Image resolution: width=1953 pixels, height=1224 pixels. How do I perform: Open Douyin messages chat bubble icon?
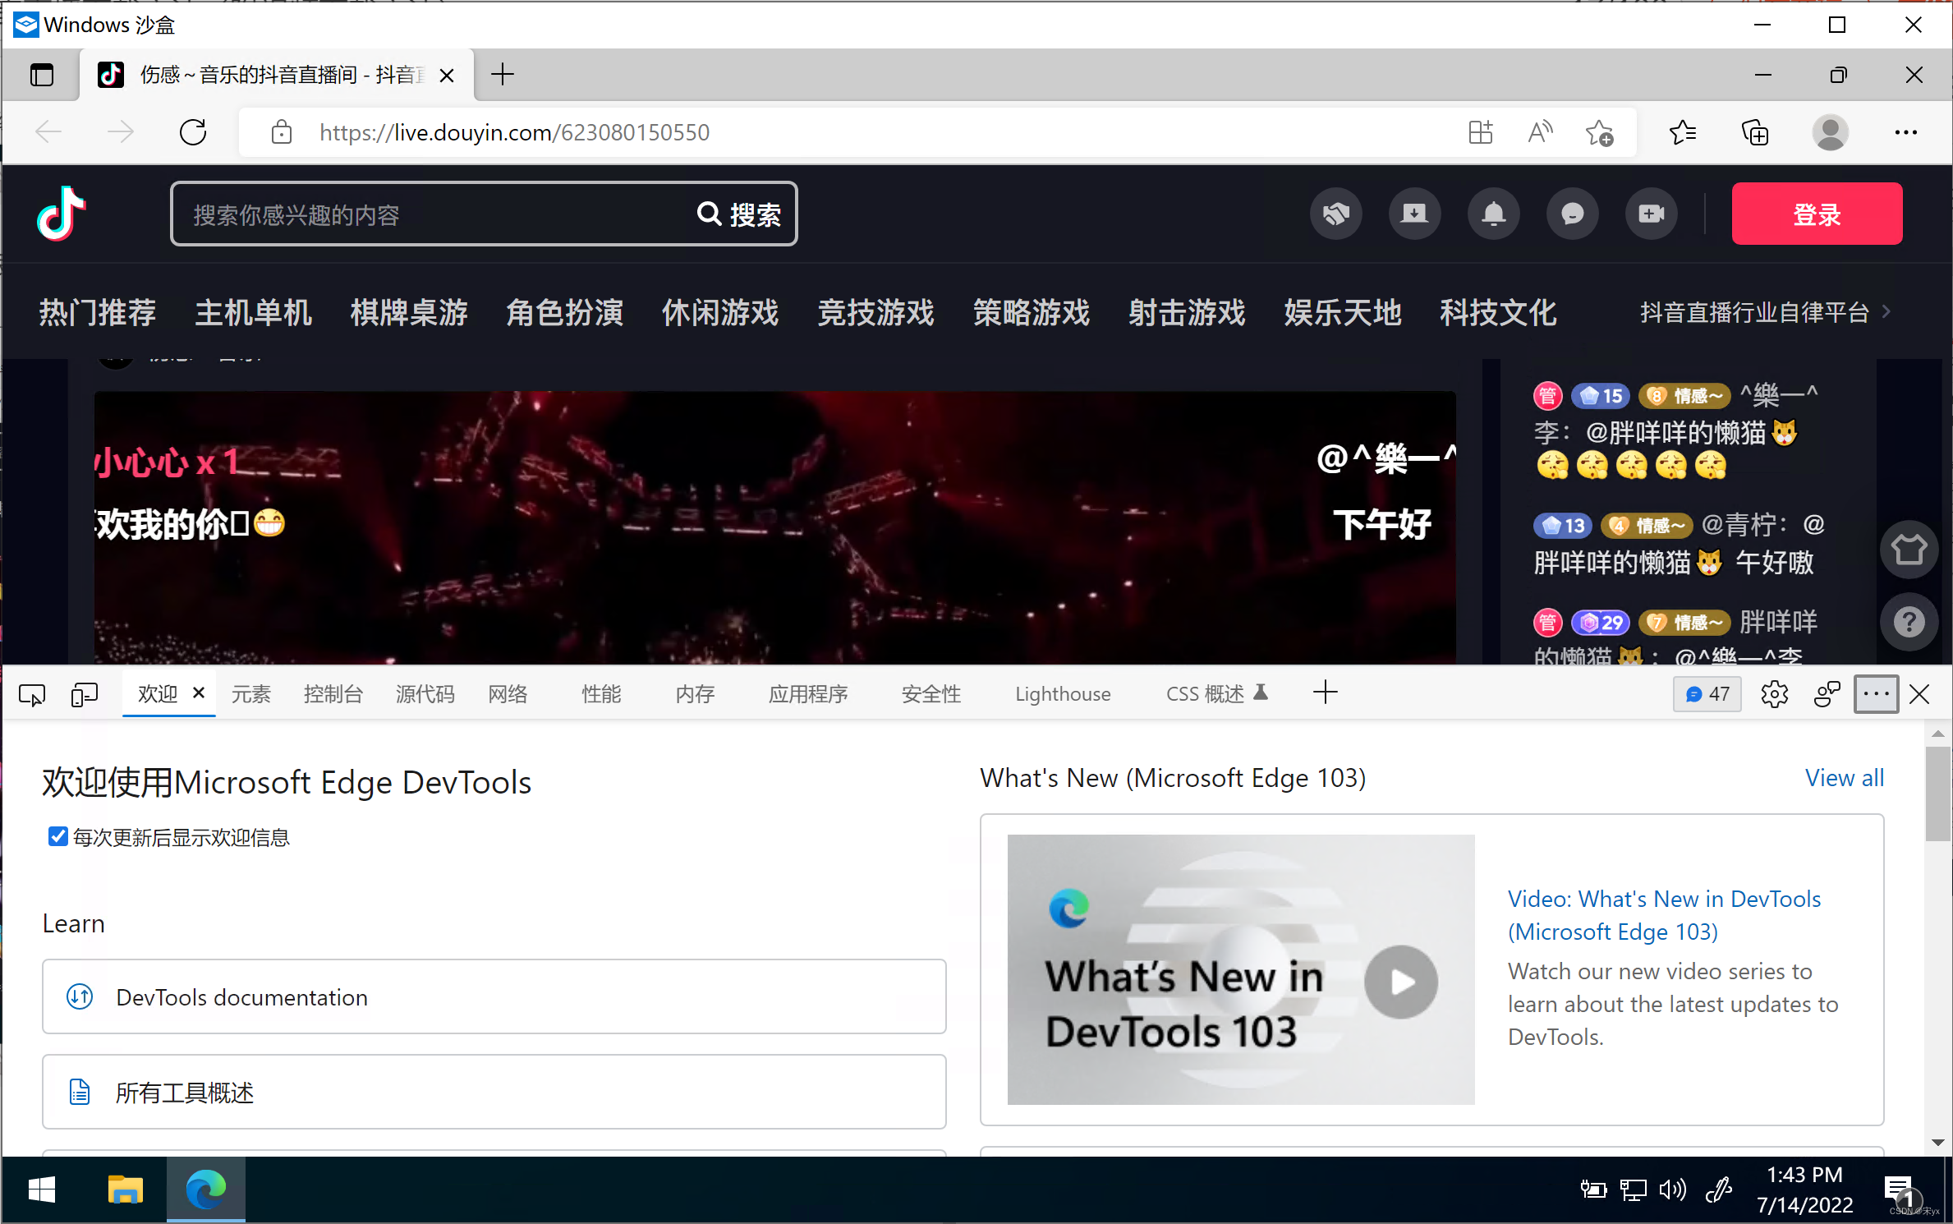(1572, 214)
